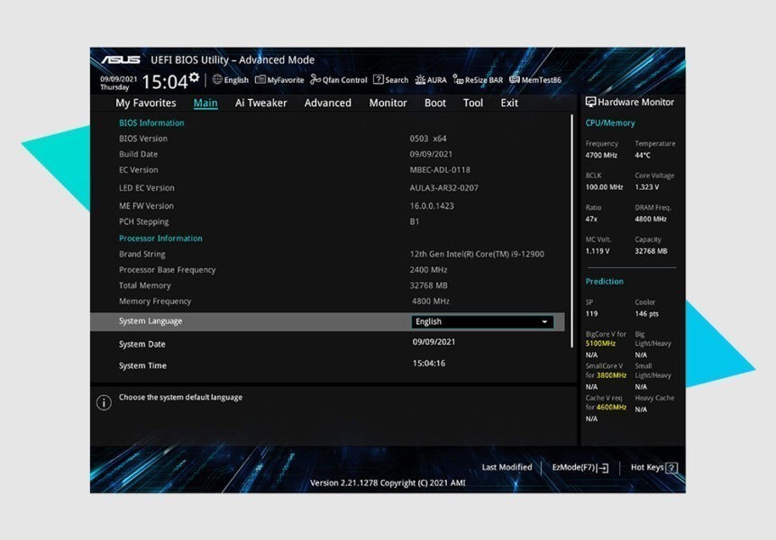776x540 pixels.
Task: Click the ReSize BAR label
Action: point(483,79)
